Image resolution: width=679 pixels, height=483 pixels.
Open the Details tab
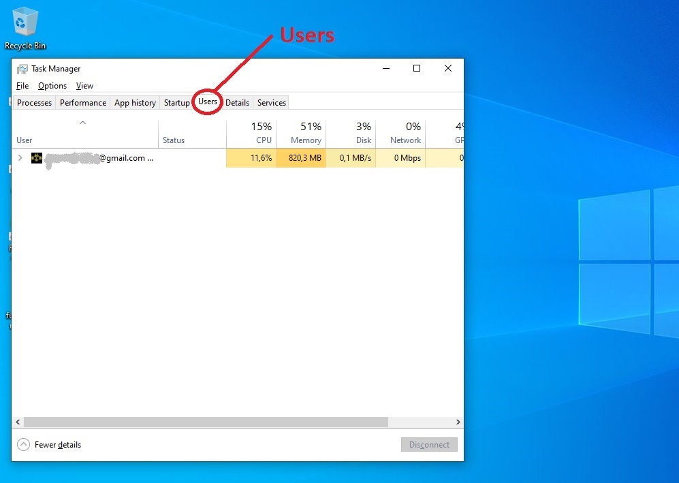[237, 103]
